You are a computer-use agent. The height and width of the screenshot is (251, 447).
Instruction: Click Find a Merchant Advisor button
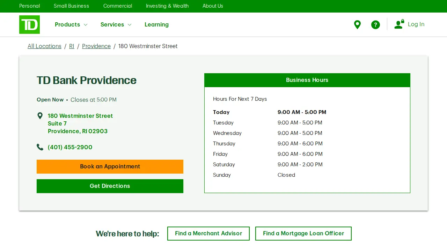tap(208, 234)
